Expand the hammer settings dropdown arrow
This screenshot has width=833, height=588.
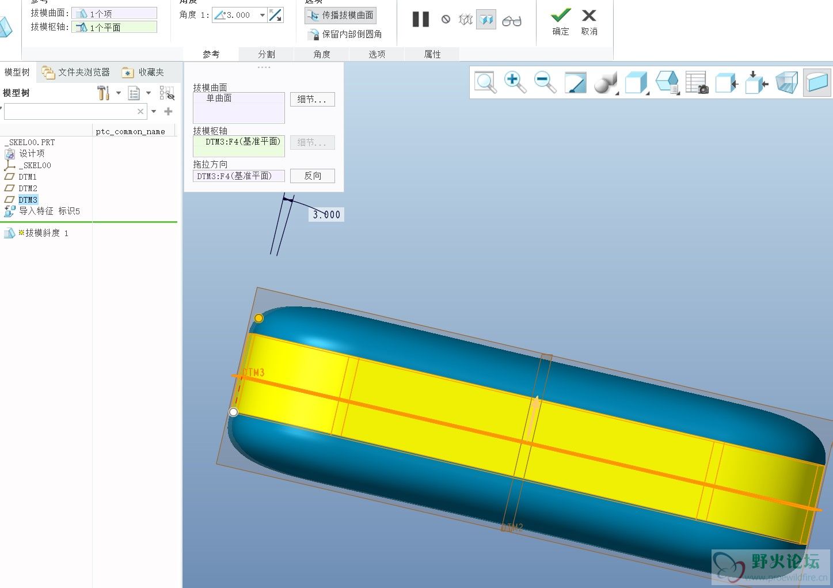tap(119, 93)
